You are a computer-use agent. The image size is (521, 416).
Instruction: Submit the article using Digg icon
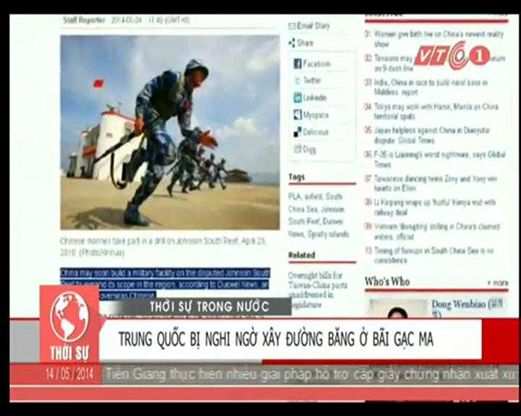pyautogui.click(x=297, y=149)
